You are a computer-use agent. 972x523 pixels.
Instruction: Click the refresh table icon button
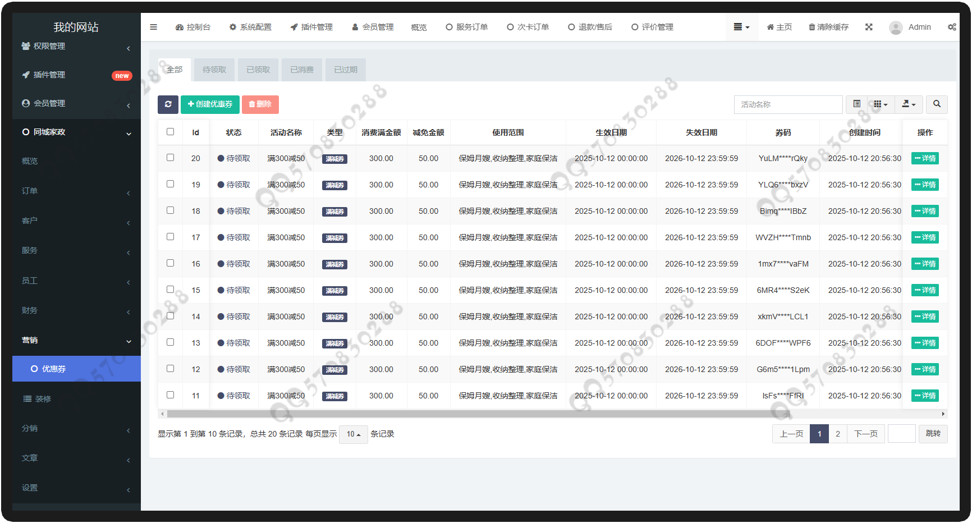pyautogui.click(x=168, y=104)
